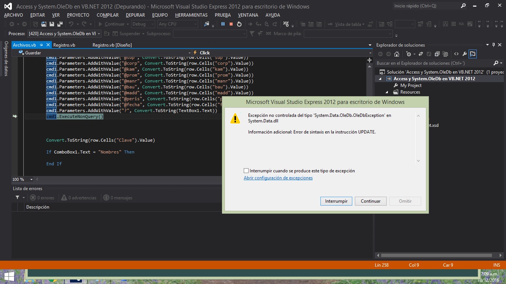Click the Descripción column header
The width and height of the screenshot is (506, 284).
38,207
